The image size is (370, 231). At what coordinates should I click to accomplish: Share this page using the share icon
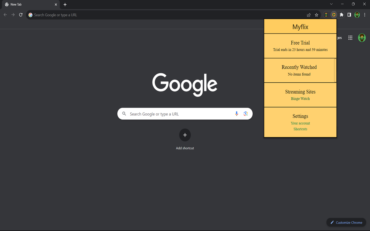click(309, 15)
